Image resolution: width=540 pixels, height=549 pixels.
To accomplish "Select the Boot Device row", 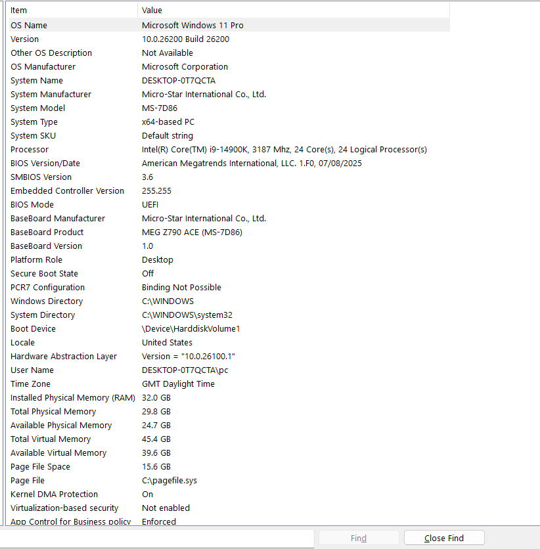I will [229, 329].
